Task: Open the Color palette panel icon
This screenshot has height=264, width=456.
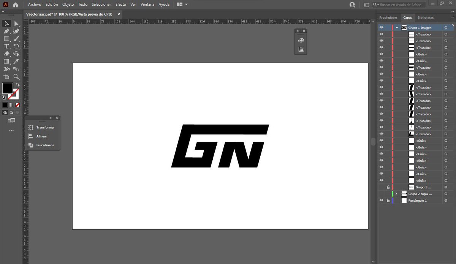Action: [301, 40]
